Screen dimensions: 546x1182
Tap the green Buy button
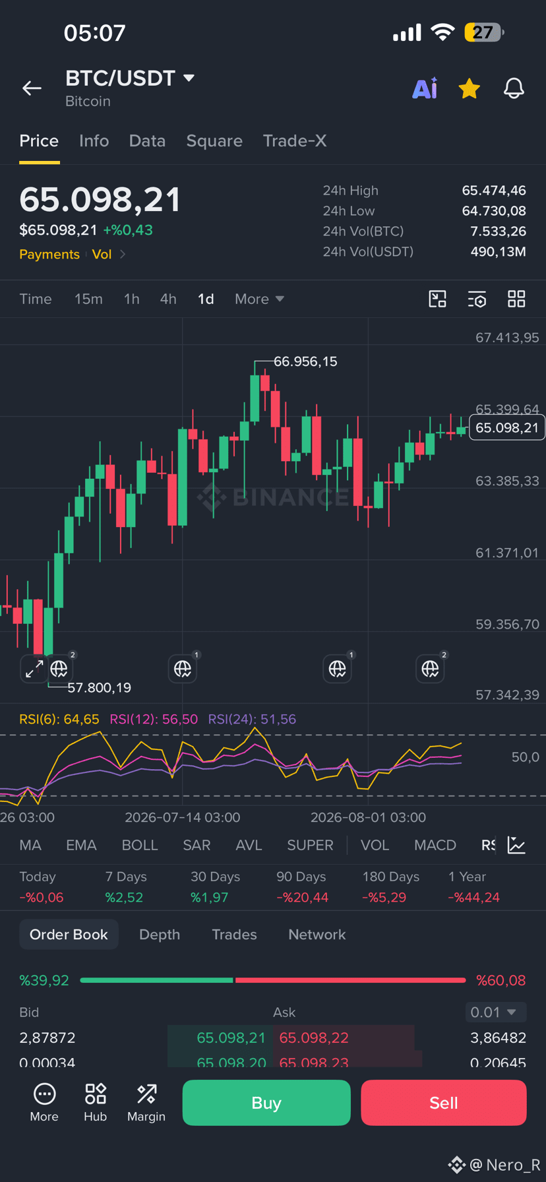(x=266, y=1103)
